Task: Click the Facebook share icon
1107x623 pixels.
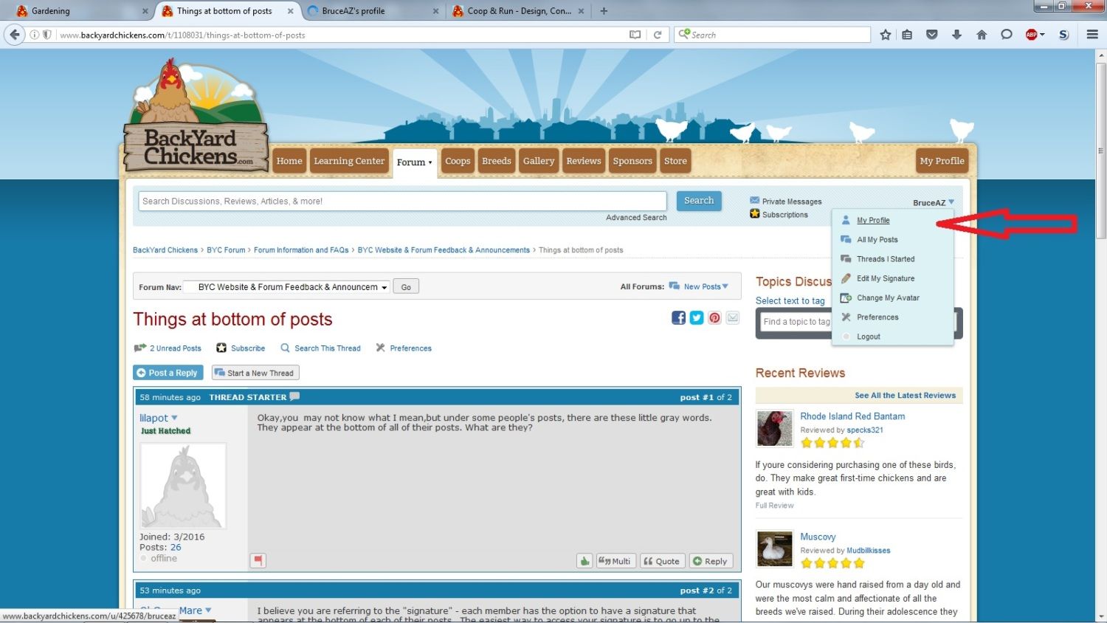Action: 678,317
